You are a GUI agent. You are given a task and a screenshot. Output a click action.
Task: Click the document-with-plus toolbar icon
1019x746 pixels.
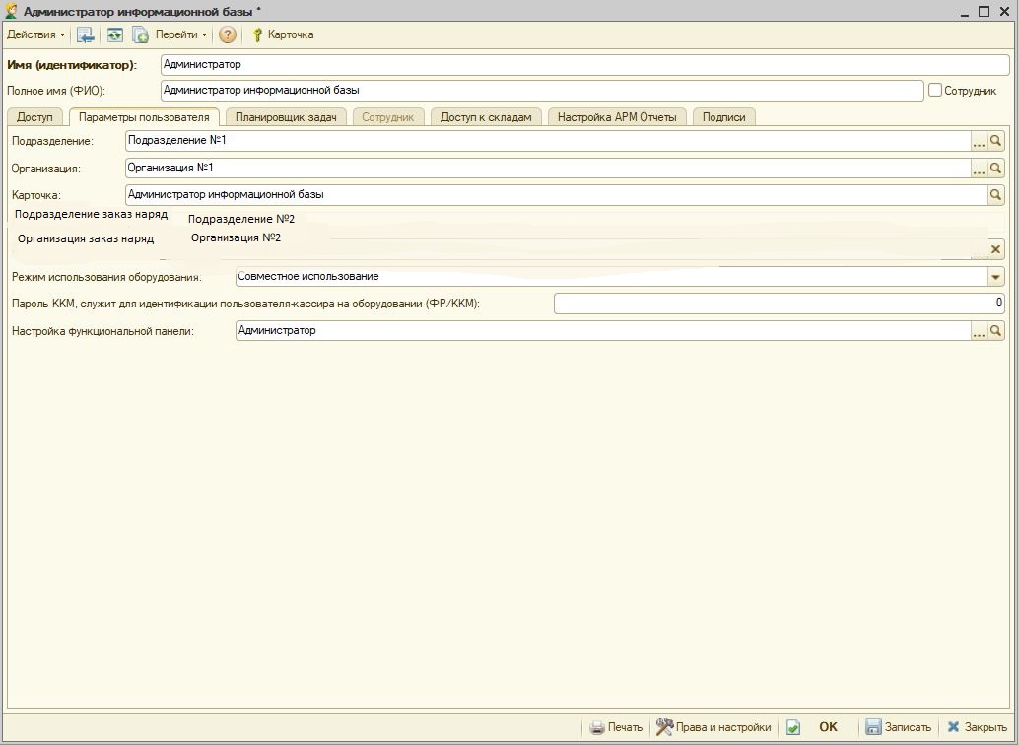coord(140,34)
